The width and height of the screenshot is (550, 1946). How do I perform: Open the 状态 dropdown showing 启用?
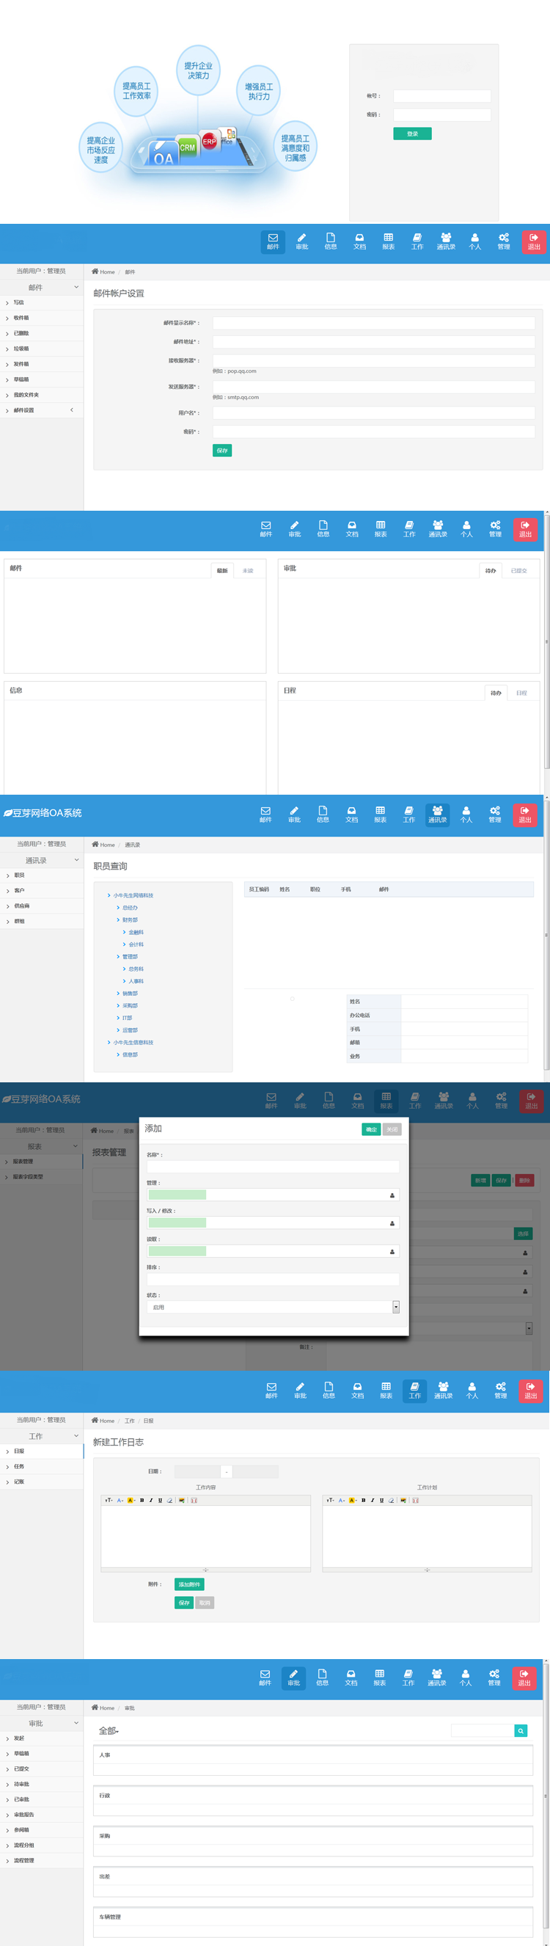point(273,1307)
